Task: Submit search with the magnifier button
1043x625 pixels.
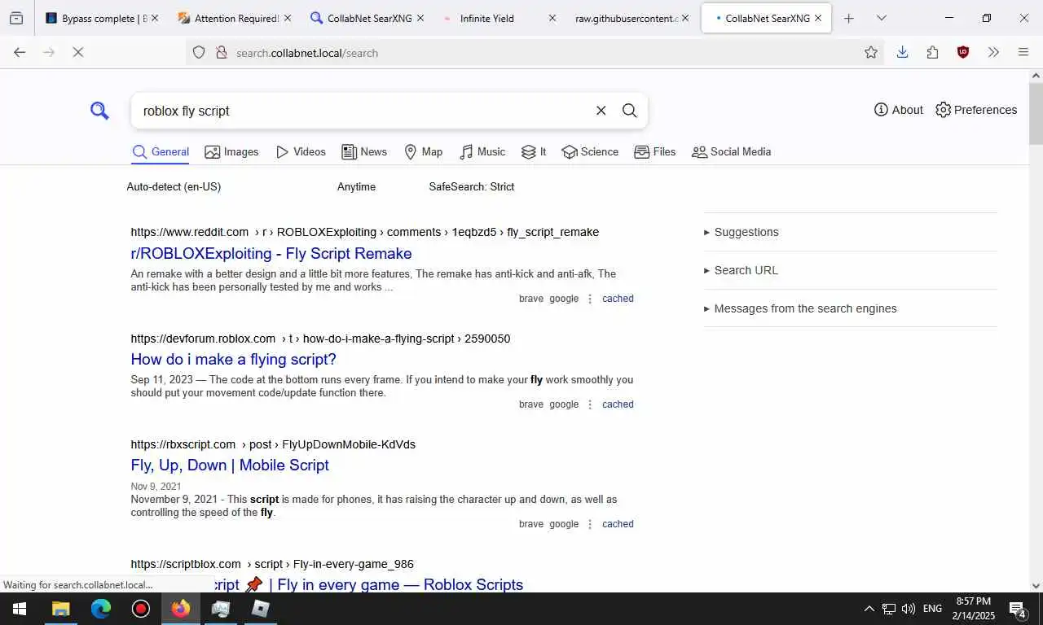Action: tap(629, 111)
